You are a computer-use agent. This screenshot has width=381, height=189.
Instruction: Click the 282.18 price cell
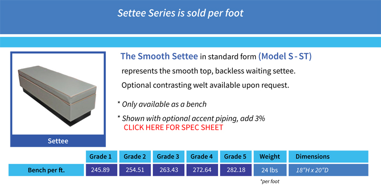pyautogui.click(x=236, y=170)
